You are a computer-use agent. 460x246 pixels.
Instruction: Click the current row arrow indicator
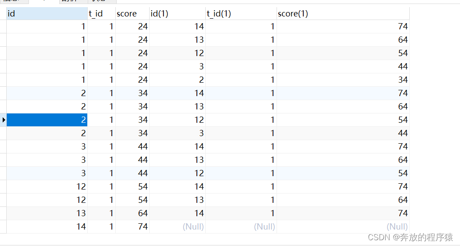pyautogui.click(x=4, y=120)
